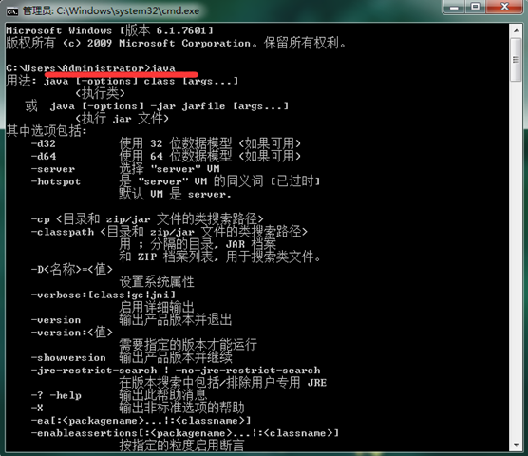Click the -server option line
528x456 pixels.
click(x=125, y=169)
